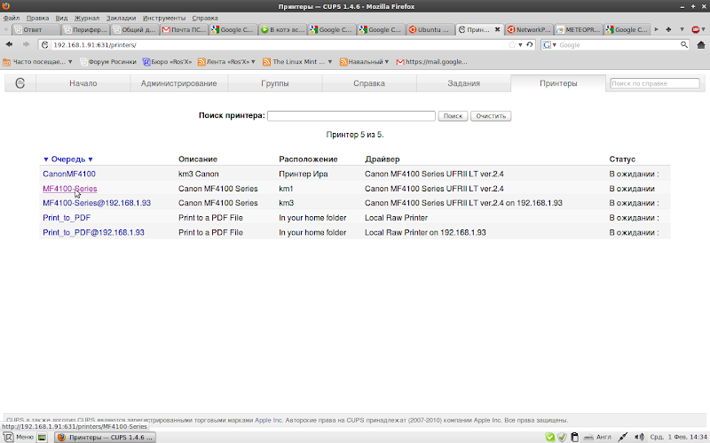Expand the Часто посещаемые bookmarks folder
This screenshot has height=443, width=710.
(x=37, y=62)
